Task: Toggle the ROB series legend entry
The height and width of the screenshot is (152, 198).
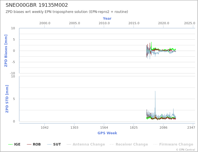Action: click(x=34, y=144)
